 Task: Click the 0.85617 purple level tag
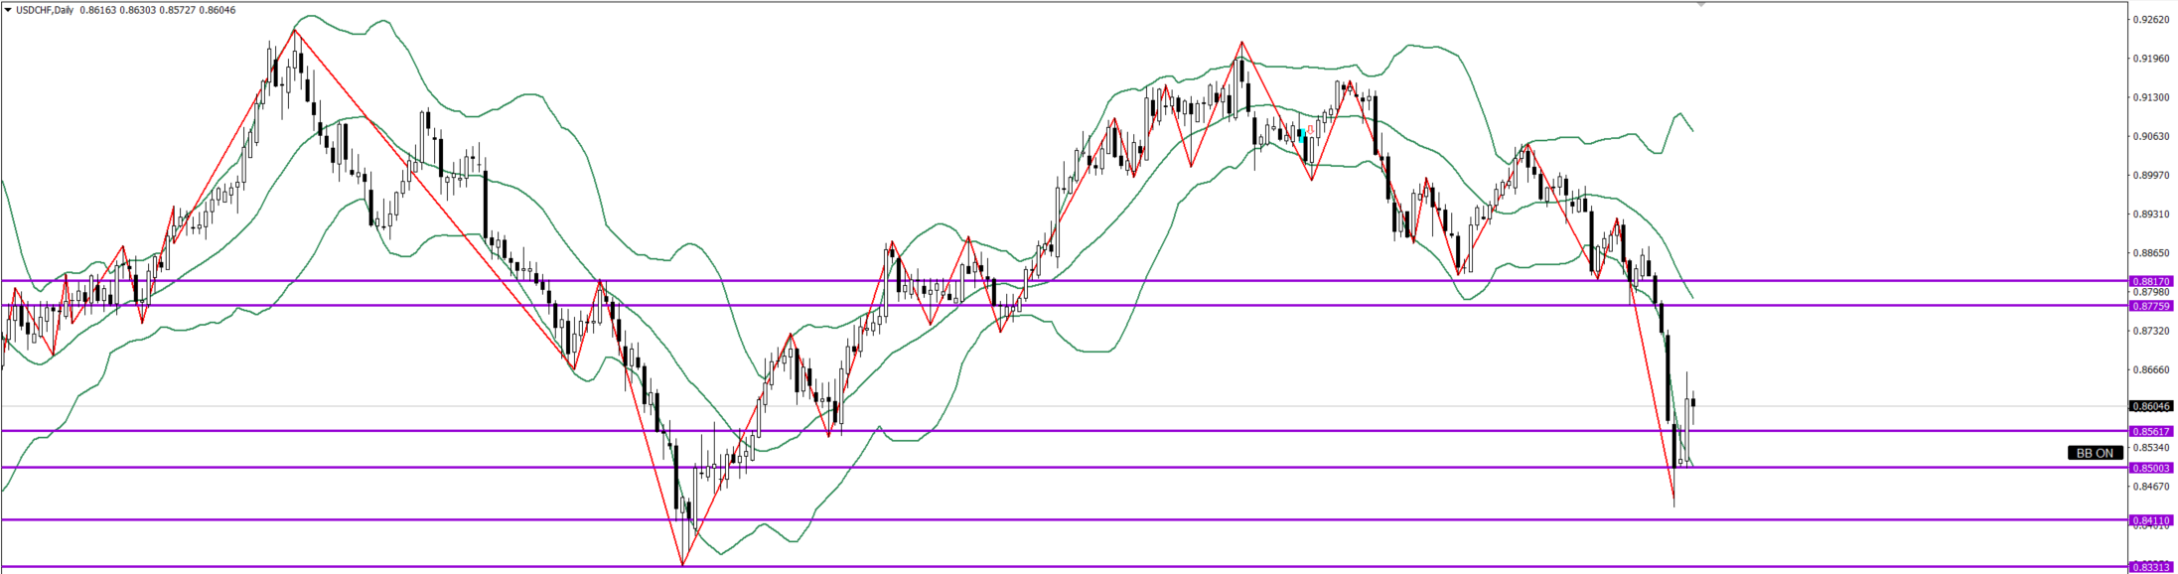(x=2150, y=431)
